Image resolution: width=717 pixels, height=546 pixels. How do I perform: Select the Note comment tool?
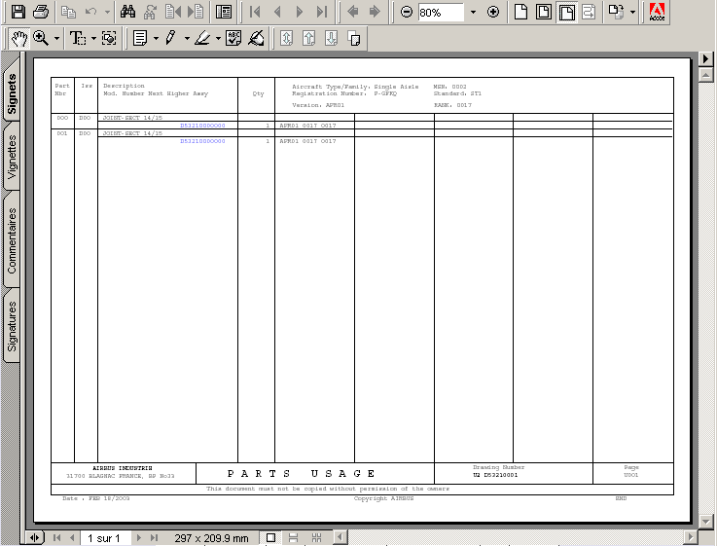[140, 38]
